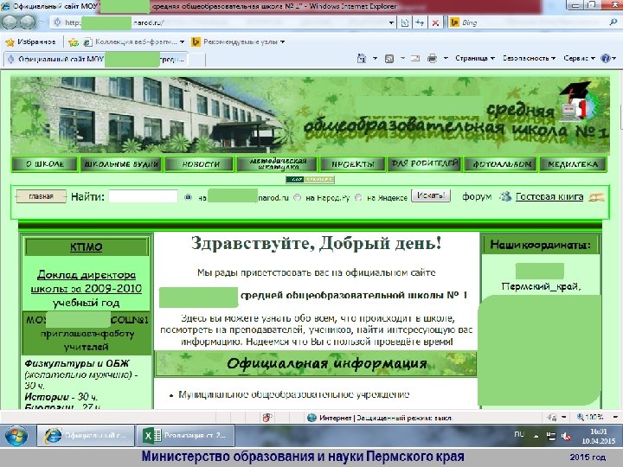623x467 pixels.
Task: Click the 'главная' home button
Action: pyautogui.click(x=41, y=196)
